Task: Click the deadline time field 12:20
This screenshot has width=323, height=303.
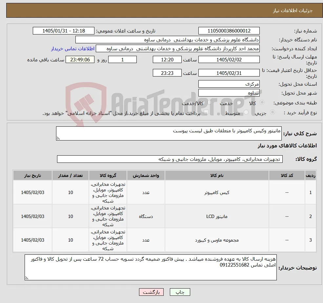Action: point(167,60)
